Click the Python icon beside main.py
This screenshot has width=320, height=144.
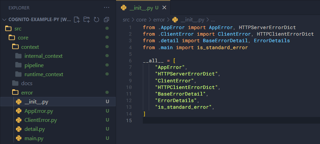pyautogui.click(x=19, y=138)
